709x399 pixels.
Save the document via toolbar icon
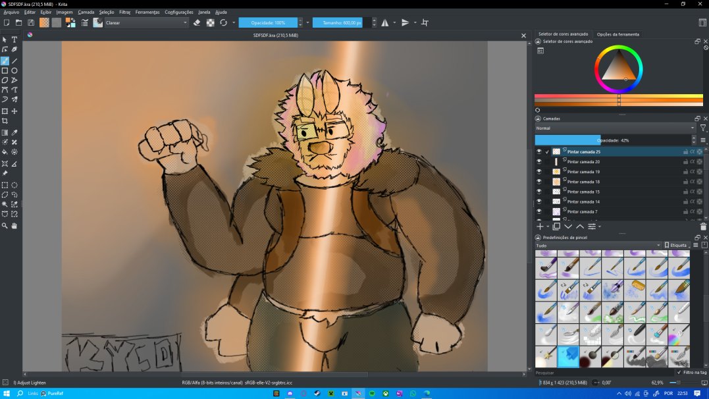coord(31,22)
